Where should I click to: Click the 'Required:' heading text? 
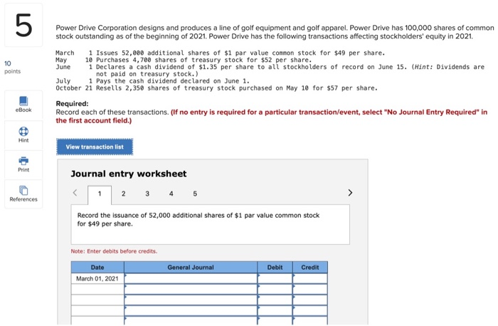pos(72,104)
